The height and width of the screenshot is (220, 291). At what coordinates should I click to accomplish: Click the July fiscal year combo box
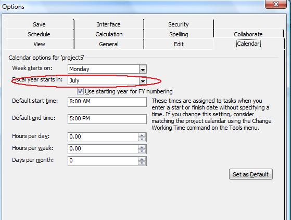tap(107, 80)
